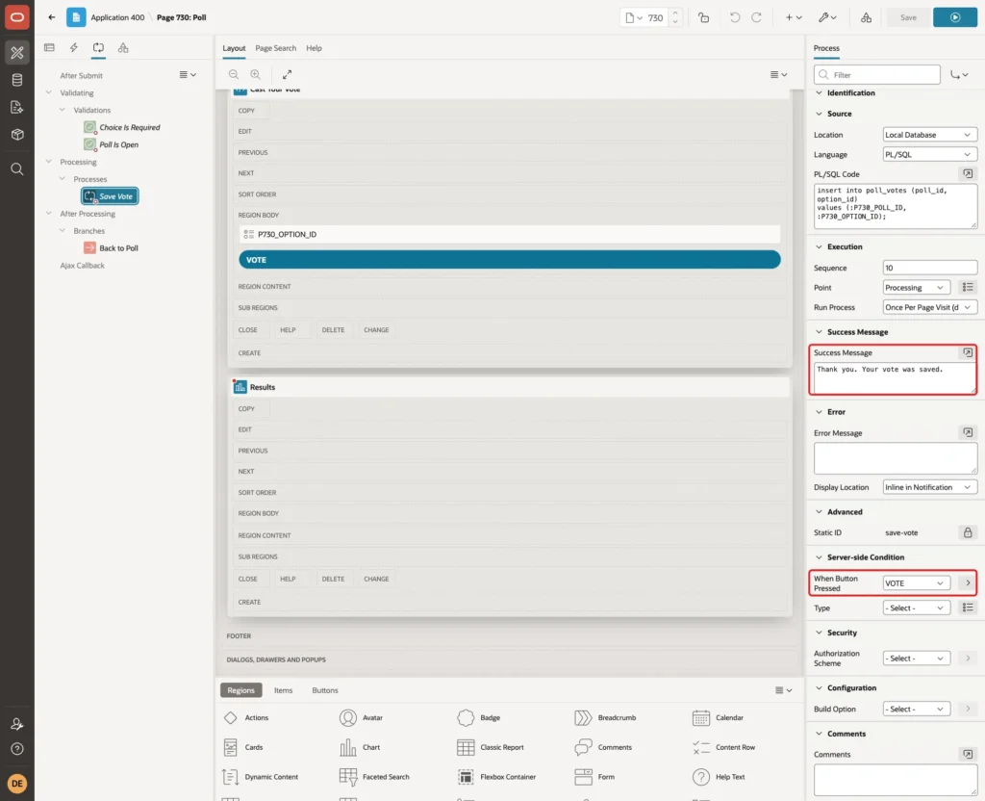Switch to Page Shared Components tab icon
The height and width of the screenshot is (801, 985).
tap(123, 48)
